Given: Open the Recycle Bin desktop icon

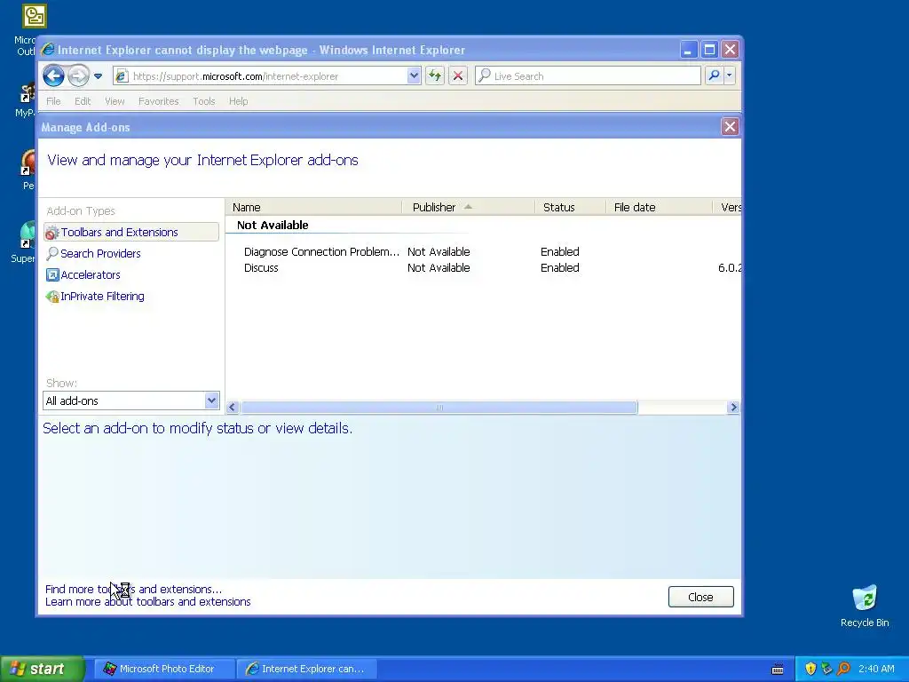Looking at the screenshot, I should 865,606.
